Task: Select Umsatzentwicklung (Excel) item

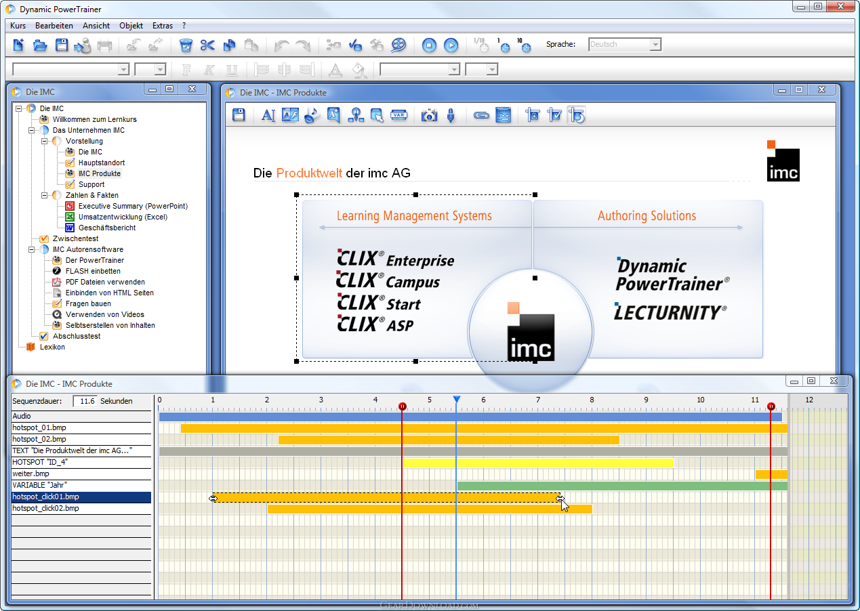Action: [x=123, y=217]
